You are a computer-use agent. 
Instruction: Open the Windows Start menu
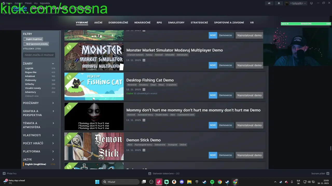pyautogui.click(x=97, y=182)
